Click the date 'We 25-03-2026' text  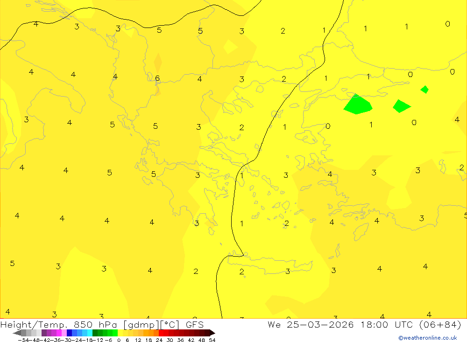coord(311,324)
